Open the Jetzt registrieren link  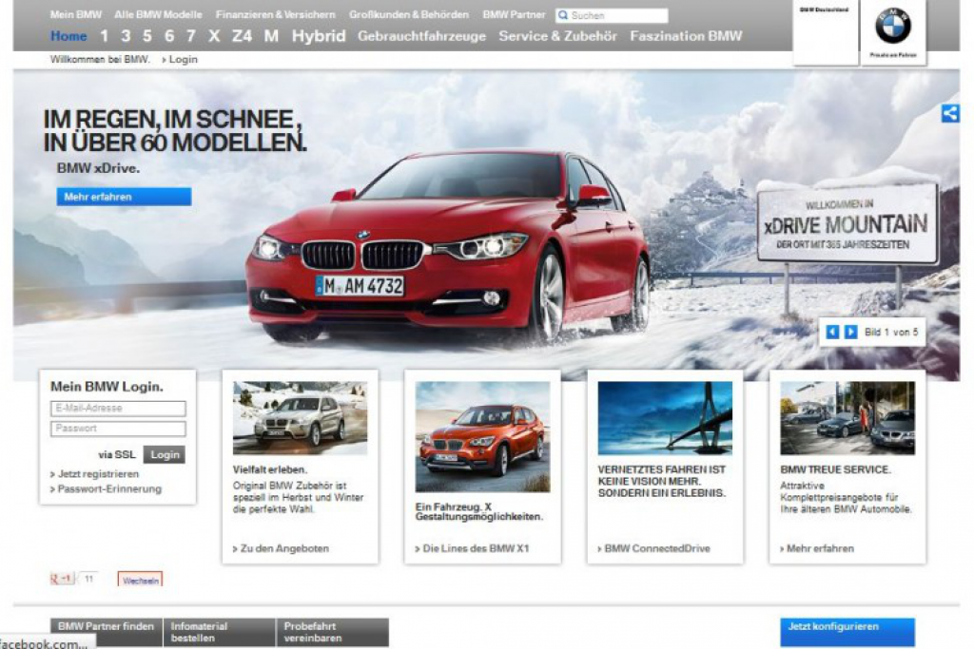pos(98,473)
